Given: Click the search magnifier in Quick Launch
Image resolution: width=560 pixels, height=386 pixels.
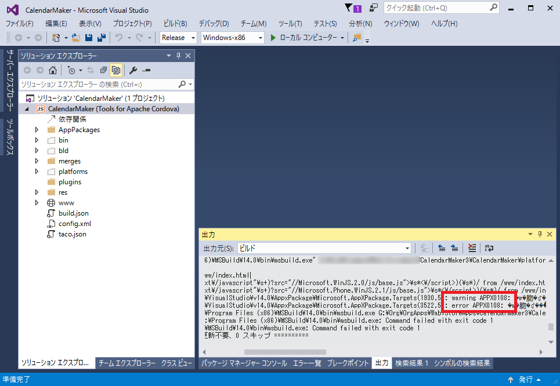Looking at the screenshot, I should (x=494, y=8).
